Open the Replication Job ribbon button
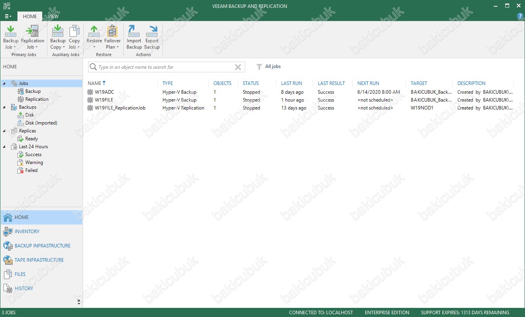The image size is (525, 317). [32, 38]
